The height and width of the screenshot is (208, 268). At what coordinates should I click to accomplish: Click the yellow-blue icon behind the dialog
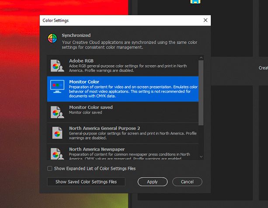[x=195, y=2]
